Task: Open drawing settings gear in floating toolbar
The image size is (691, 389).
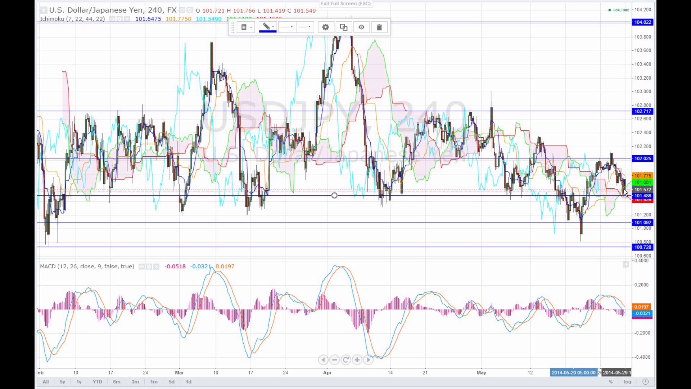Action: [325, 27]
